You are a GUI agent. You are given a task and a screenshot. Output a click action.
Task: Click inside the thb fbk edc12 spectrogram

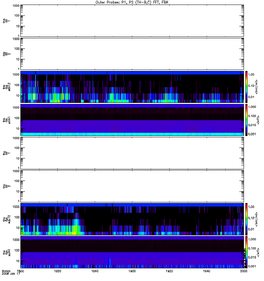pyautogui.click(x=132, y=87)
